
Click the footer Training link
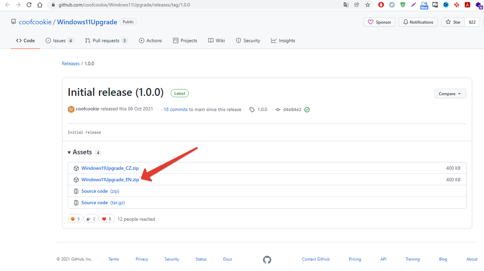[413, 259]
